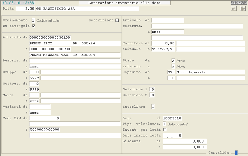Click the 10.02.10 12:38 timestamp
Image resolution: width=248 pixels, height=156 pixels.
coord(18,3)
